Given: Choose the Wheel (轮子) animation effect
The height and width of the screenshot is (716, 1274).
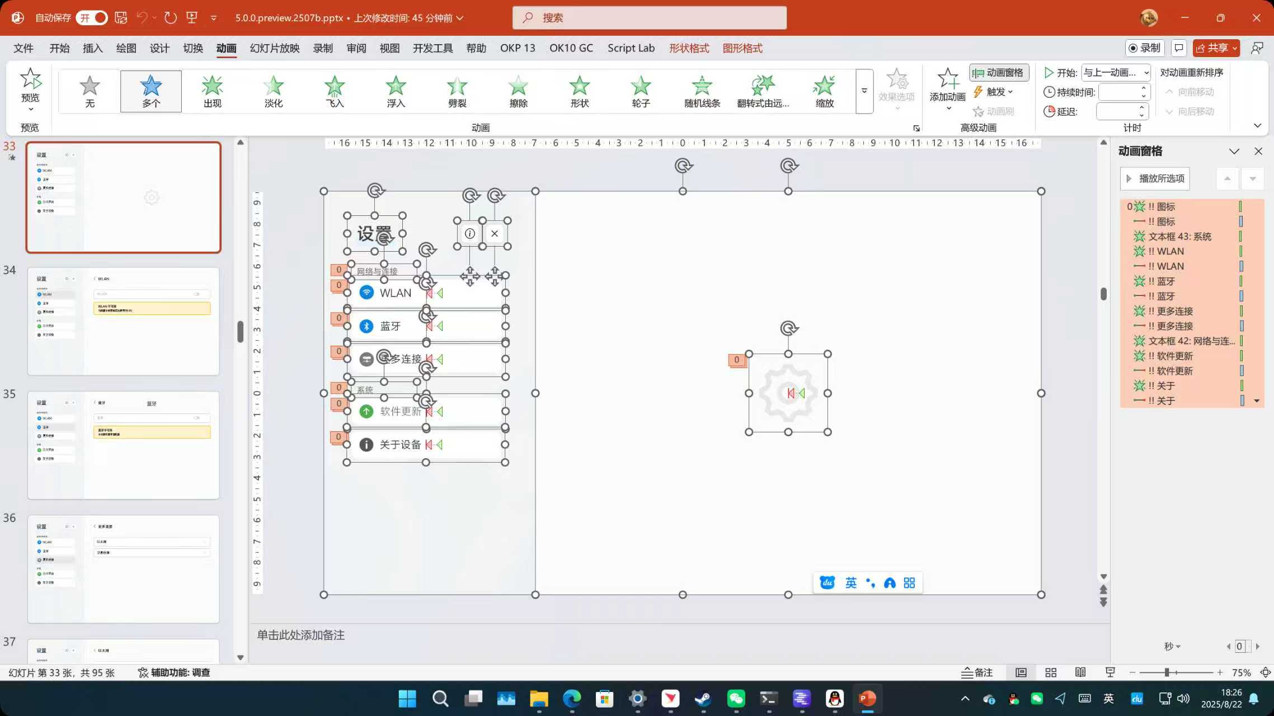Looking at the screenshot, I should [641, 91].
